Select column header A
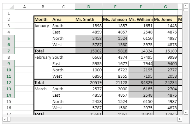 click(x=25, y=7)
